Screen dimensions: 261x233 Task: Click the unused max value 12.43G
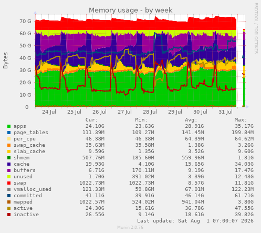(x=244, y=177)
